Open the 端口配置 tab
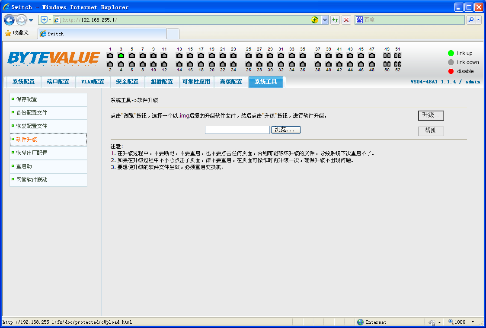486x328 pixels. coord(58,82)
